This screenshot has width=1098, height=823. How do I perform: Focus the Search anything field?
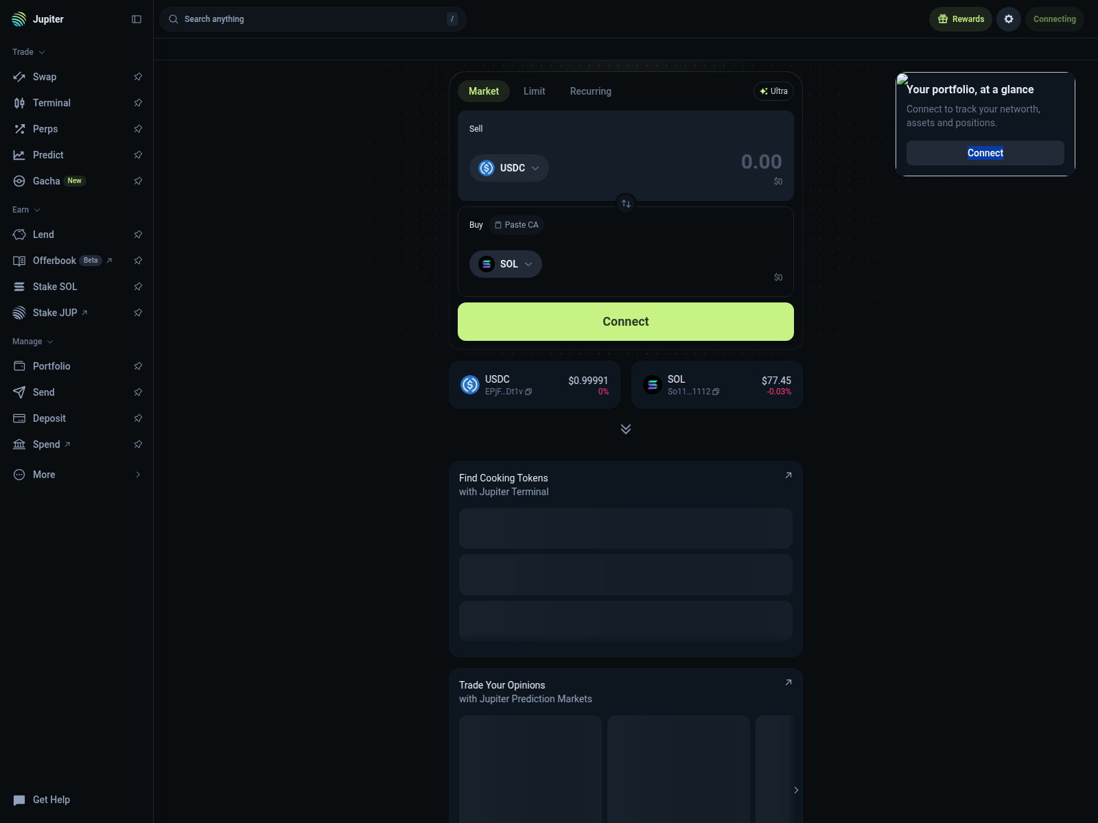coord(313,19)
